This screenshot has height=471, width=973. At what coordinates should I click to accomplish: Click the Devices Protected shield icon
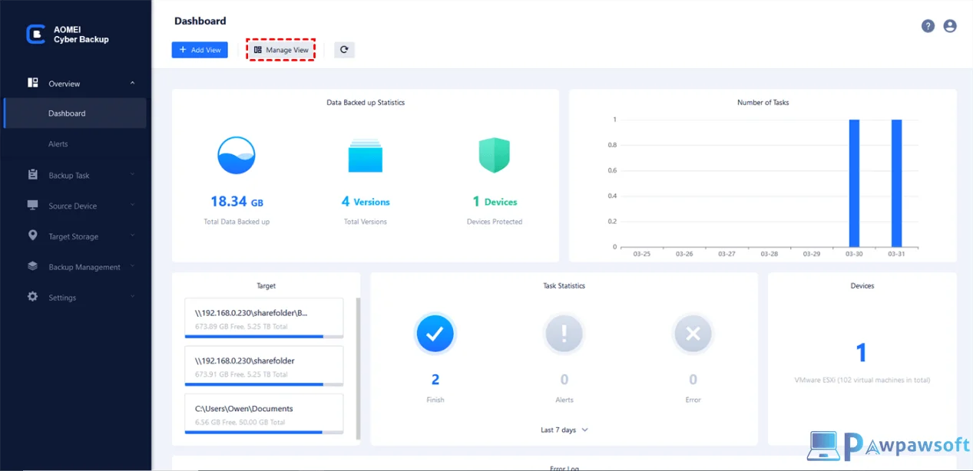495,156
